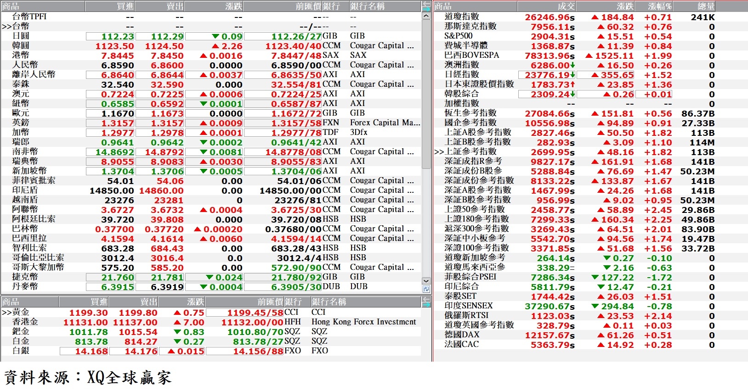Click the arrow toggle icon atop the forex table
748x391 pixels.
point(426,6)
